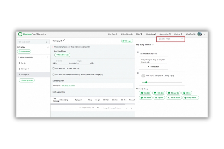The width and height of the screenshot is (224, 149).
Task: Tick Cấu Hình Cho Phép Gửi Tin Trong Khoảng Thời Gian
Action: click(x=53, y=74)
